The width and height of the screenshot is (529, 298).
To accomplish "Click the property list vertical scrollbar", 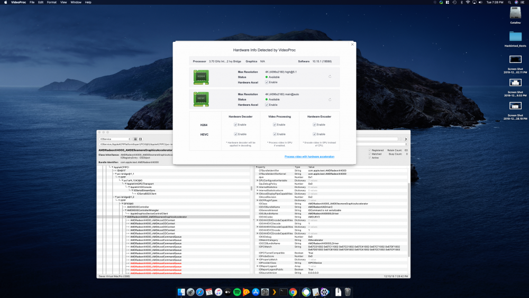I will pos(409,219).
